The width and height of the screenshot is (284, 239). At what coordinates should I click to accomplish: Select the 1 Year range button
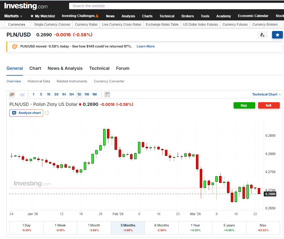(x=195, y=228)
